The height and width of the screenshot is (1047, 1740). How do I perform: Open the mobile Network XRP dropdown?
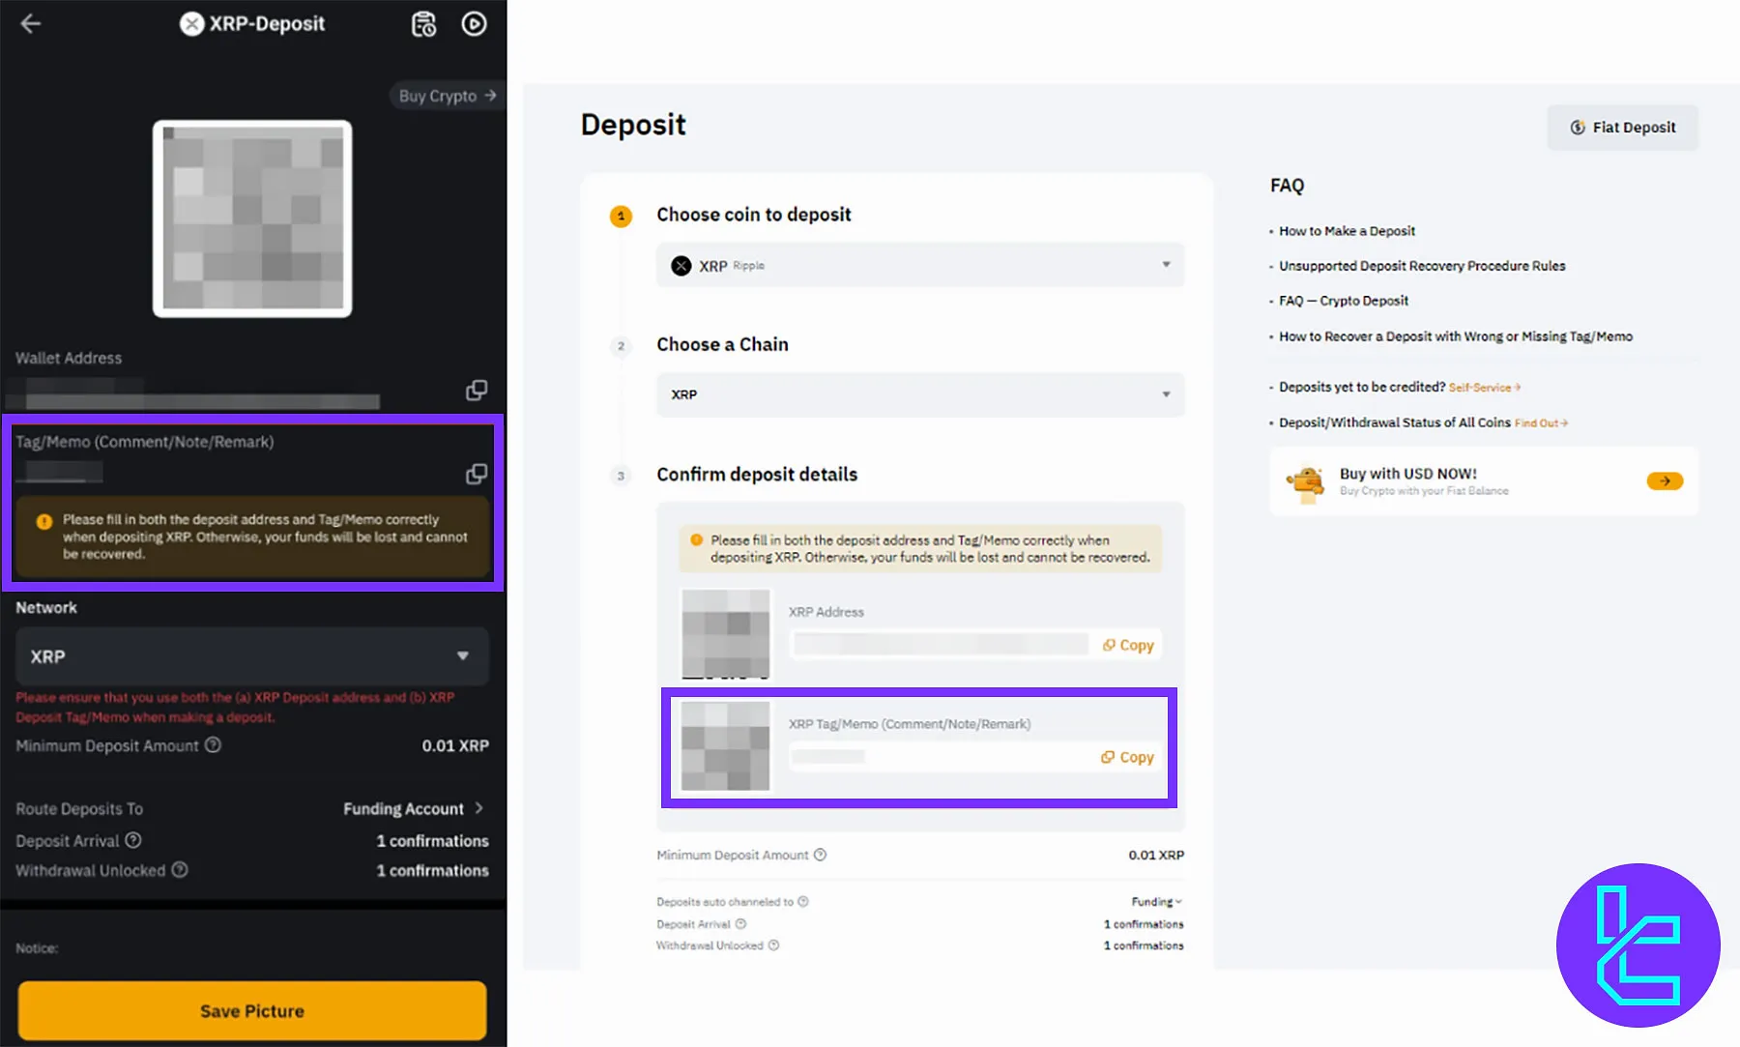pos(252,656)
